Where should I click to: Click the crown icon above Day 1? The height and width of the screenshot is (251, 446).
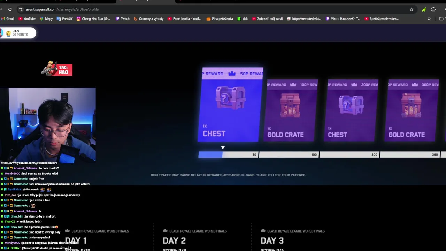pos(67,231)
